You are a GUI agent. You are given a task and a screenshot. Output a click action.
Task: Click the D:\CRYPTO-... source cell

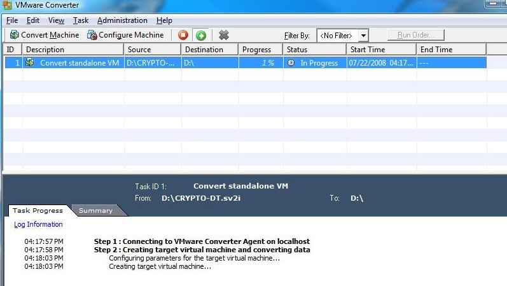point(152,63)
